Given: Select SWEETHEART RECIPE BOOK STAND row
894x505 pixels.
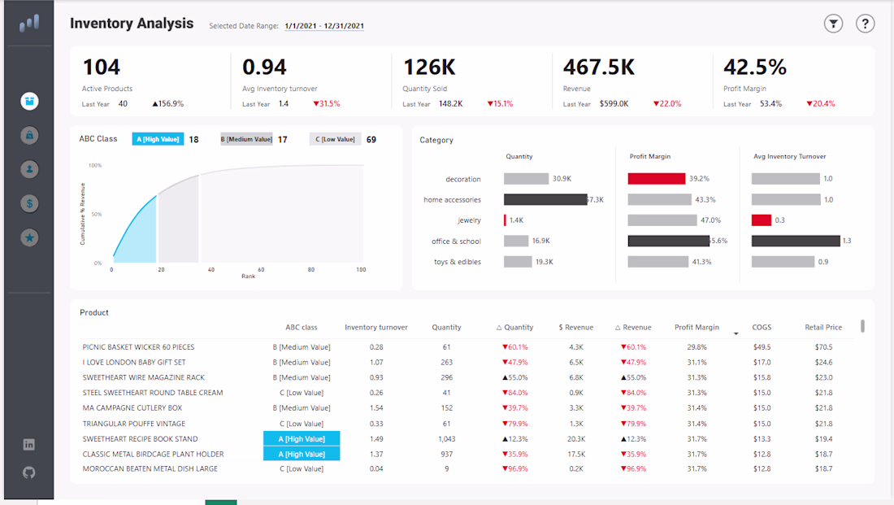Looking at the screenshot, I should click(x=467, y=439).
